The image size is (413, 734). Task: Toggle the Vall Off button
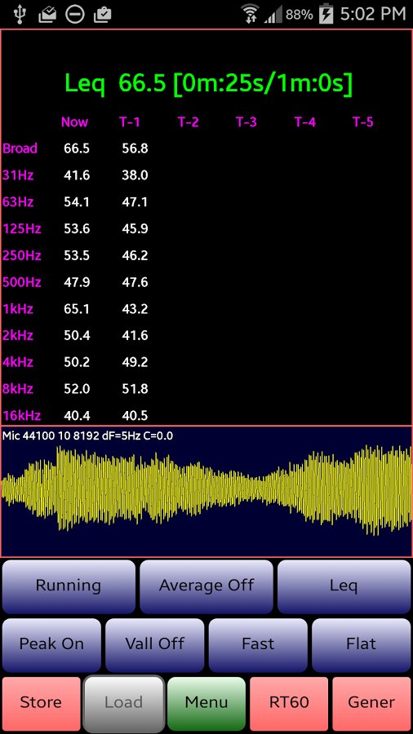[x=154, y=645]
